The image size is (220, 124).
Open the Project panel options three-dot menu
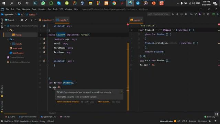point(31,20)
